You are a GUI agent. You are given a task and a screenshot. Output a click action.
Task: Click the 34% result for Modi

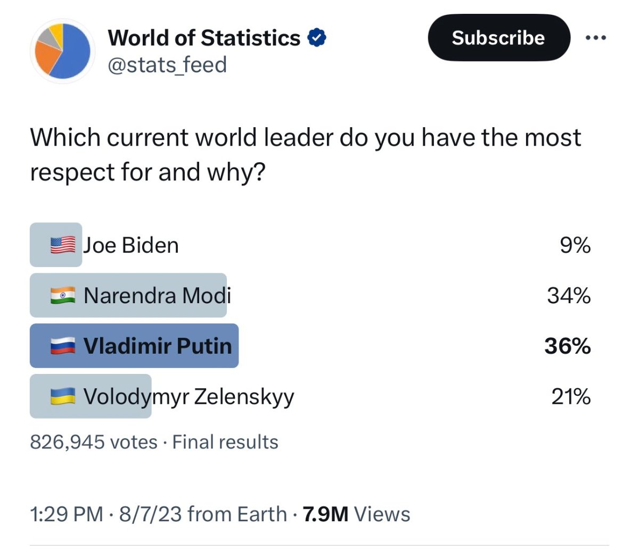pos(568,295)
